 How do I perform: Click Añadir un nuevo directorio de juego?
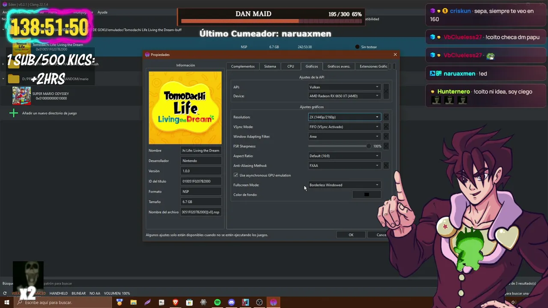coord(49,113)
